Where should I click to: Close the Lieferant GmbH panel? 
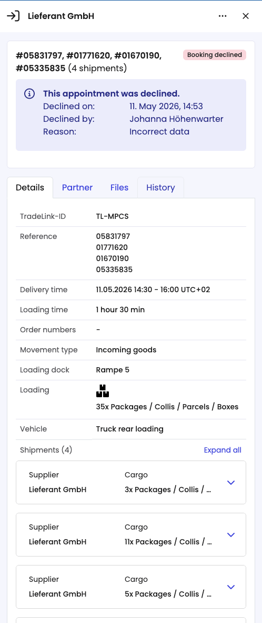246,16
